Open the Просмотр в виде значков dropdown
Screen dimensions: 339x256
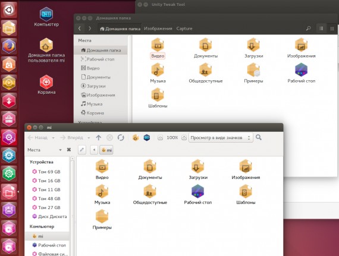tap(221, 137)
